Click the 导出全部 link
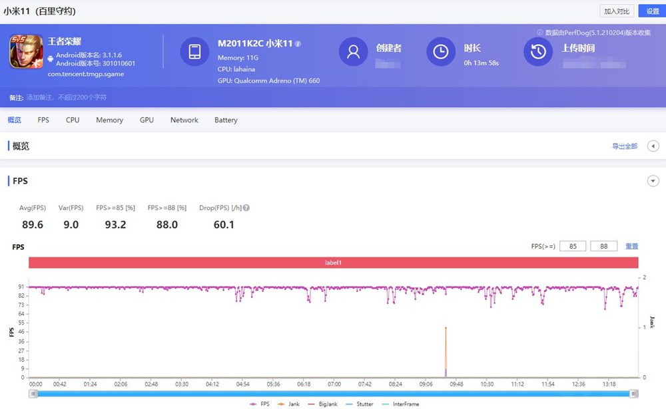Viewport: 666px width, 409px height. [x=625, y=146]
